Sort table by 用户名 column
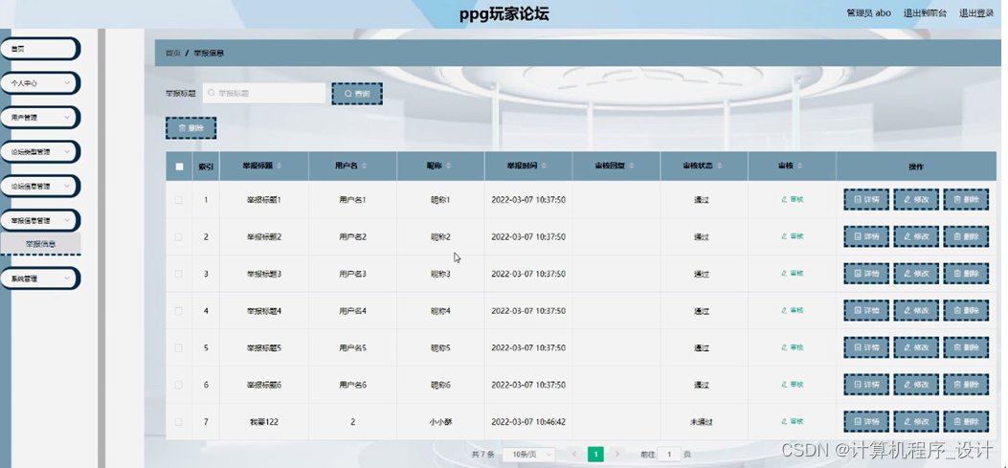 point(365,167)
